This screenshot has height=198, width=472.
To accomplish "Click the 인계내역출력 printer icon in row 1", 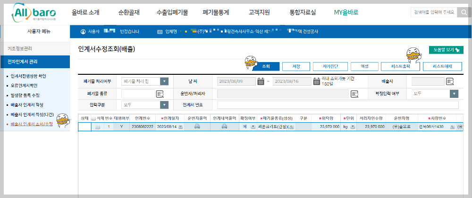I will (x=224, y=127).
